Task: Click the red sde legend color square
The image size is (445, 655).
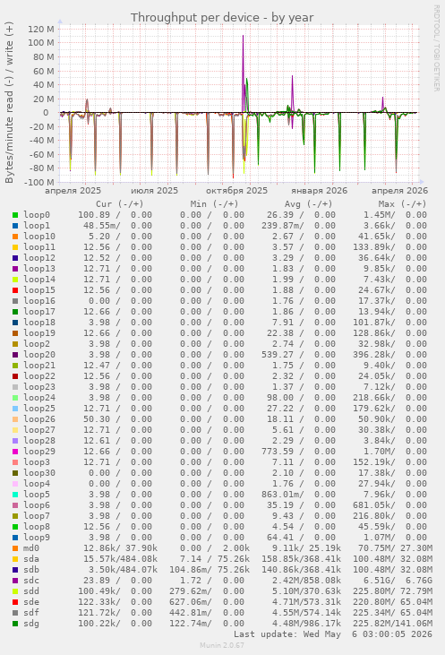Action: tap(15, 602)
